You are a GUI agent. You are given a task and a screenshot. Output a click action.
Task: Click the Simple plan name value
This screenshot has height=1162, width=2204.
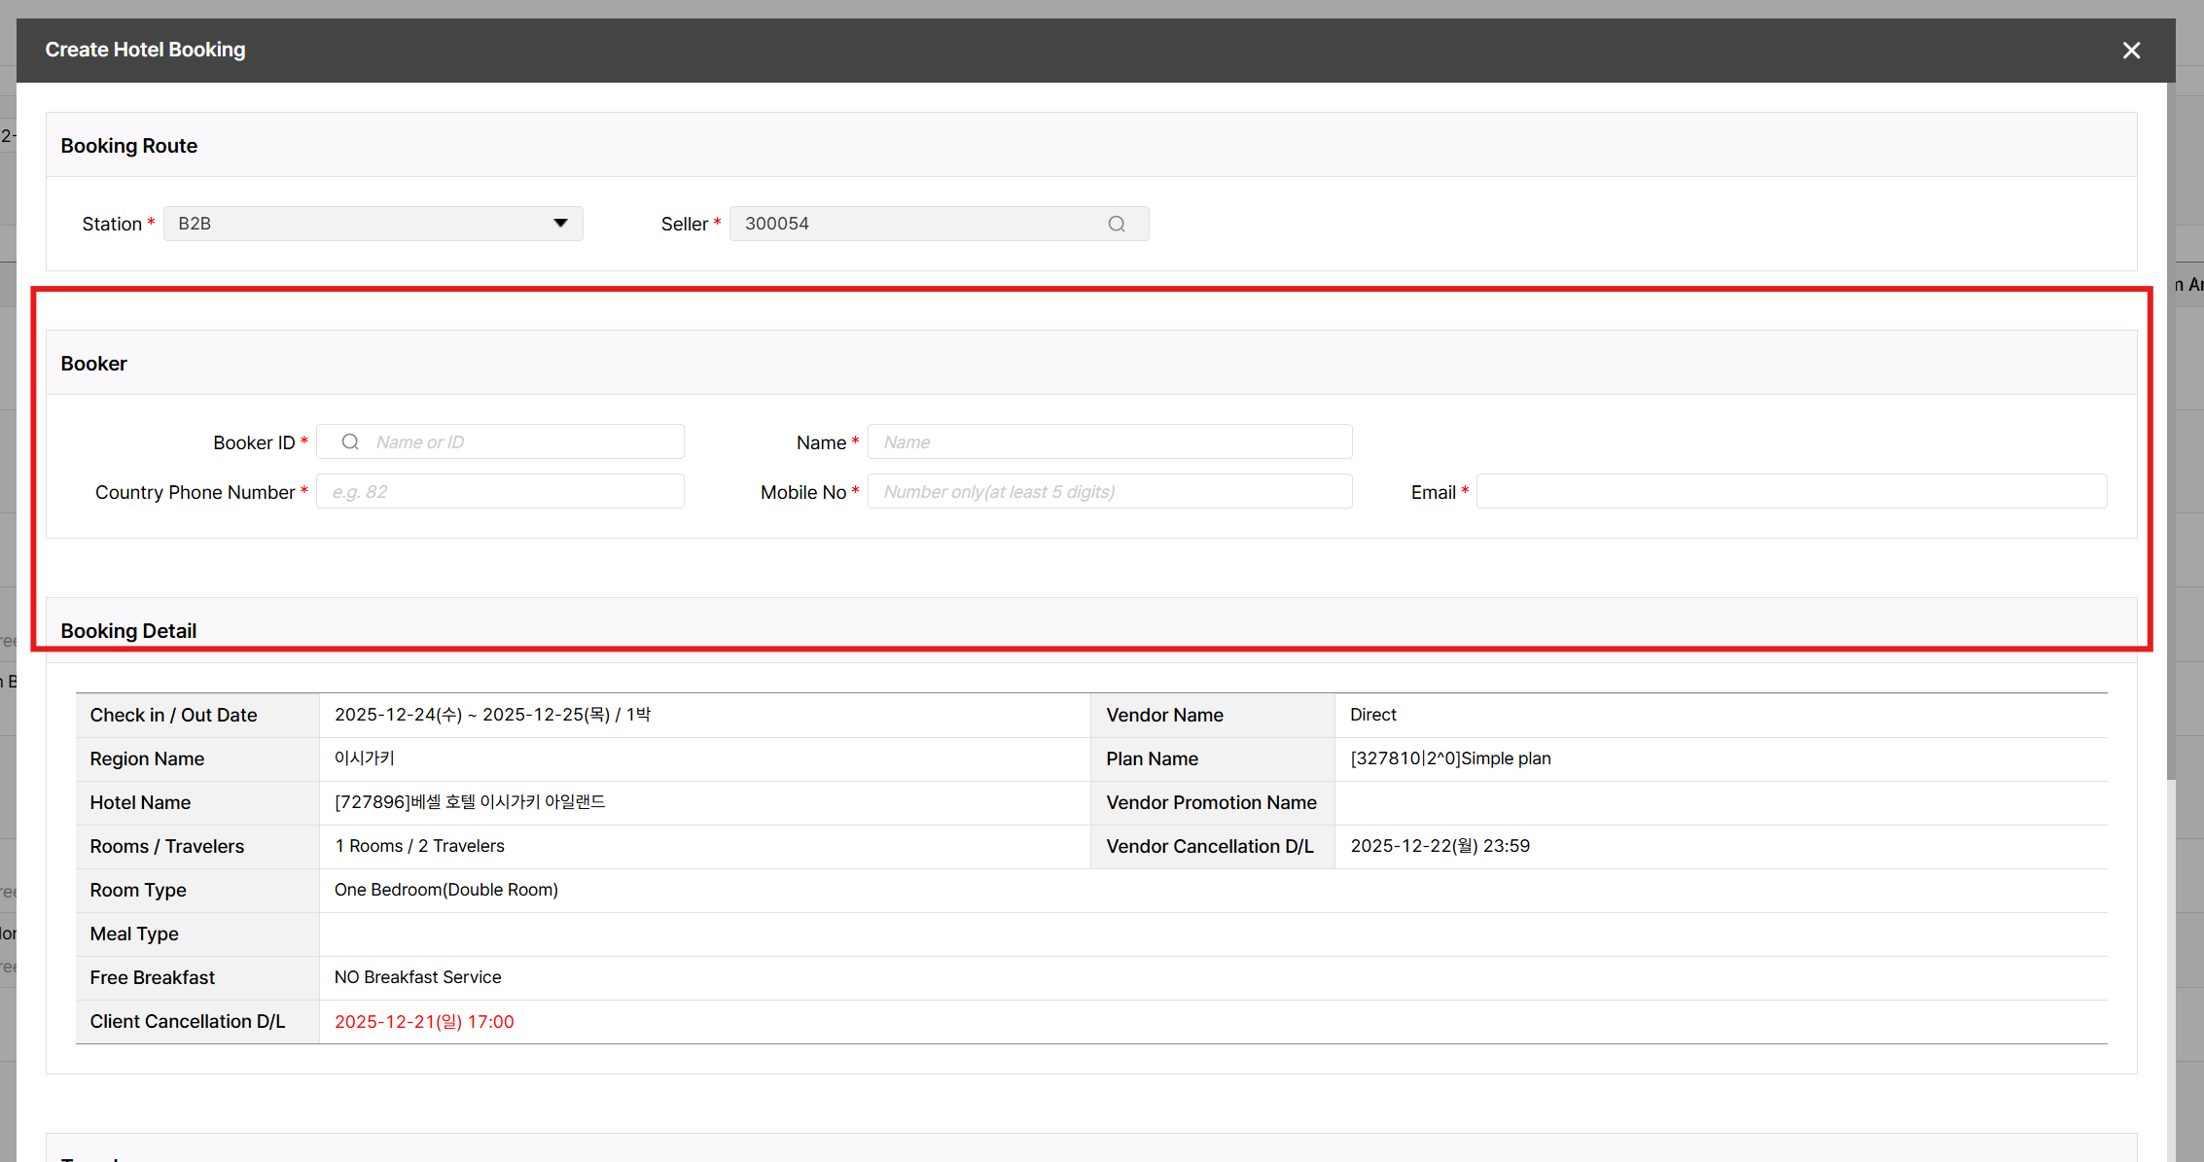1450,758
